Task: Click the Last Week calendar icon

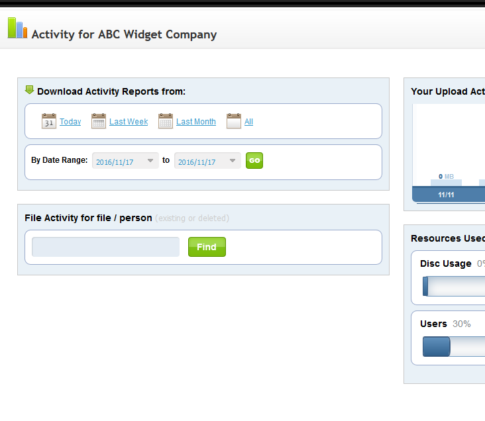Action: click(99, 121)
